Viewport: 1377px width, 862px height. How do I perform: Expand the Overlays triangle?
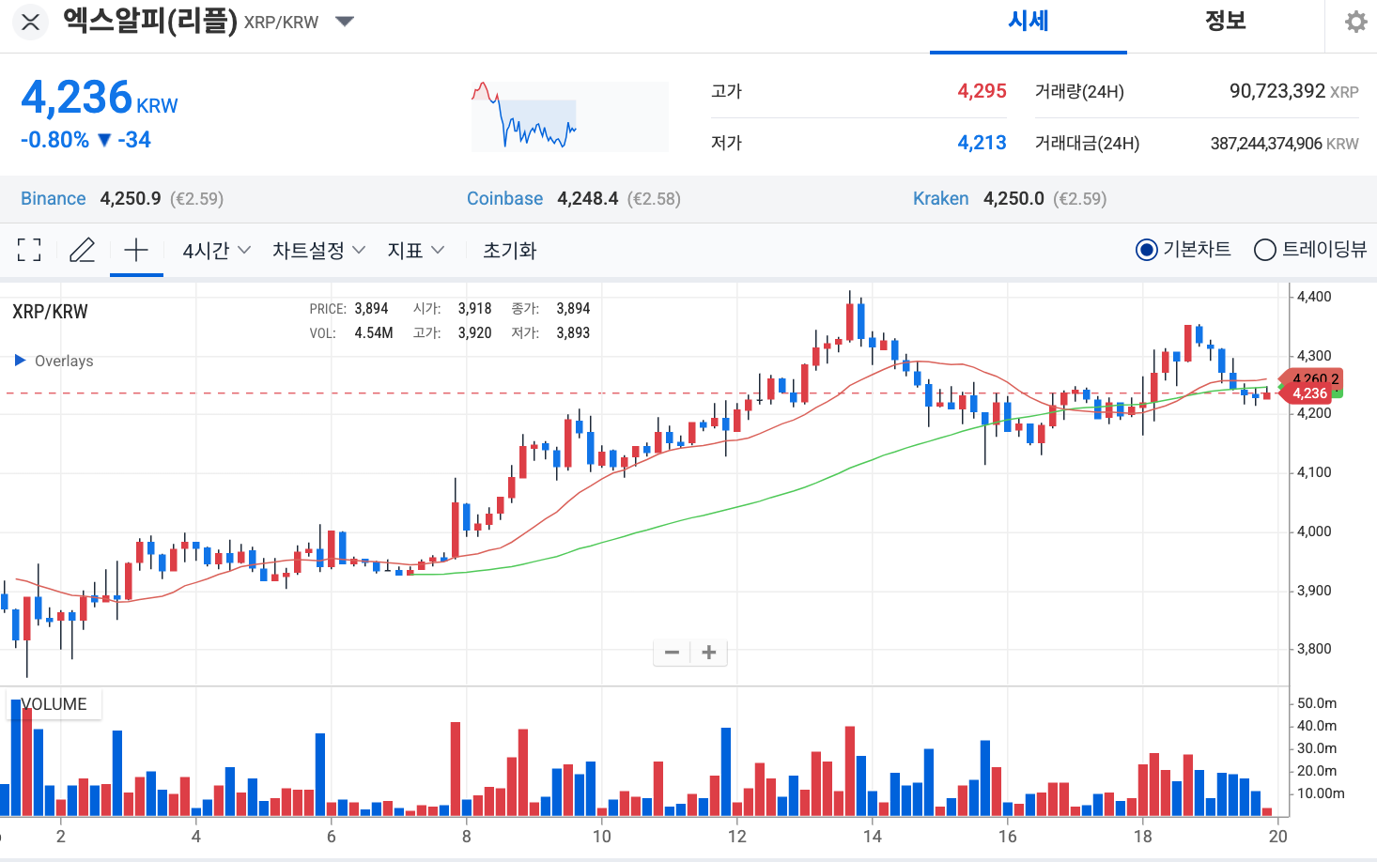click(20, 361)
